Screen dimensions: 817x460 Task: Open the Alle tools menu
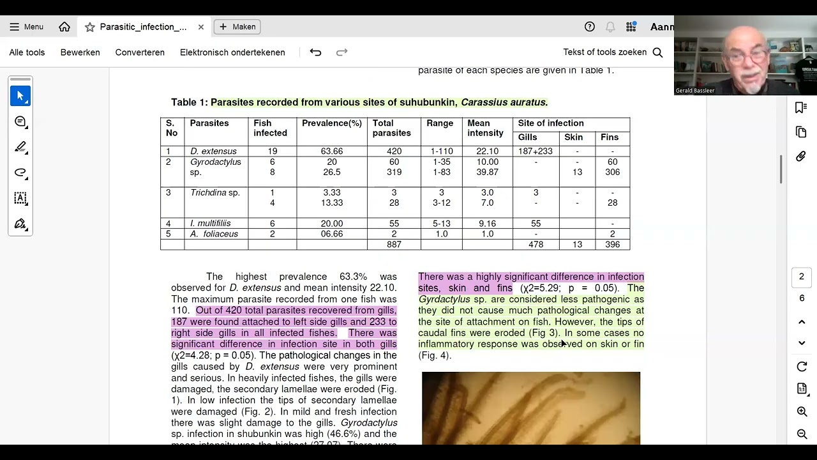(x=27, y=52)
